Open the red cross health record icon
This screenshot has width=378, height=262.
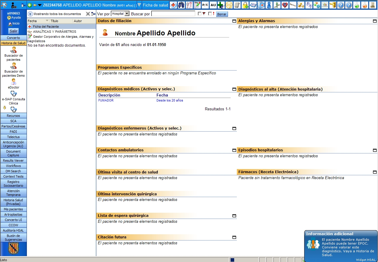tap(173, 5)
